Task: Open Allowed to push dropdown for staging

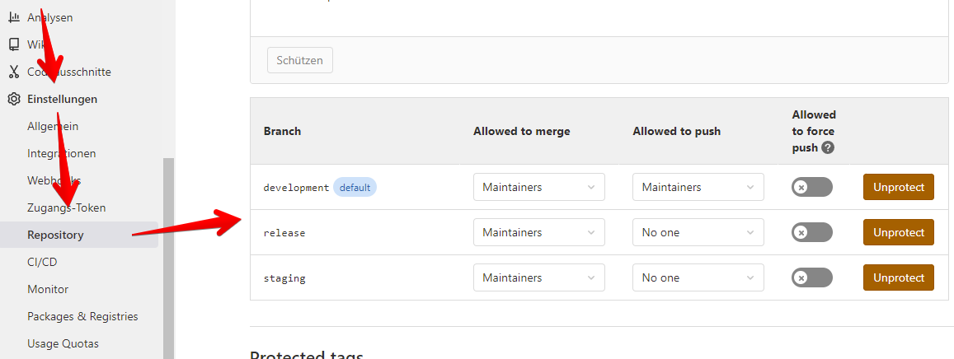Action: [698, 277]
